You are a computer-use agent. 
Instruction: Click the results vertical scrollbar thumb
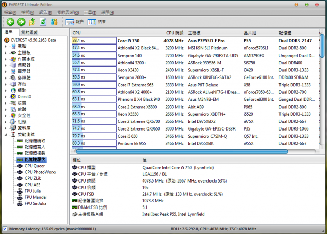(322, 45)
